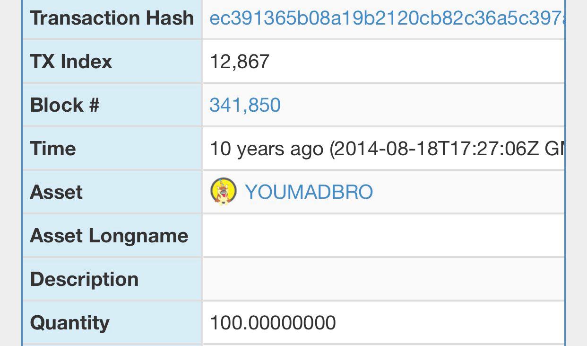This screenshot has width=587, height=346.
Task: Select the 'Quantity' row label
Action: (69, 323)
